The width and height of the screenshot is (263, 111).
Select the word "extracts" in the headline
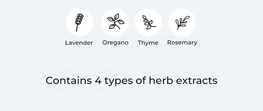197,81
